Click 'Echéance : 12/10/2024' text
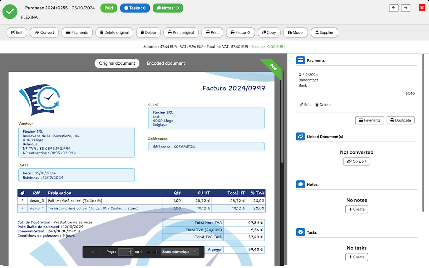The height and width of the screenshot is (268, 429). tap(43, 178)
